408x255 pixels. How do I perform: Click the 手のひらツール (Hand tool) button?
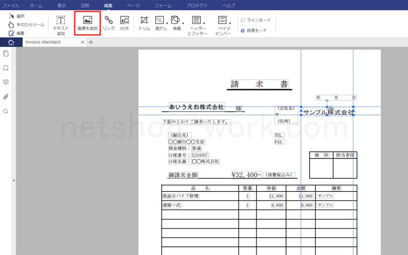click(27, 24)
